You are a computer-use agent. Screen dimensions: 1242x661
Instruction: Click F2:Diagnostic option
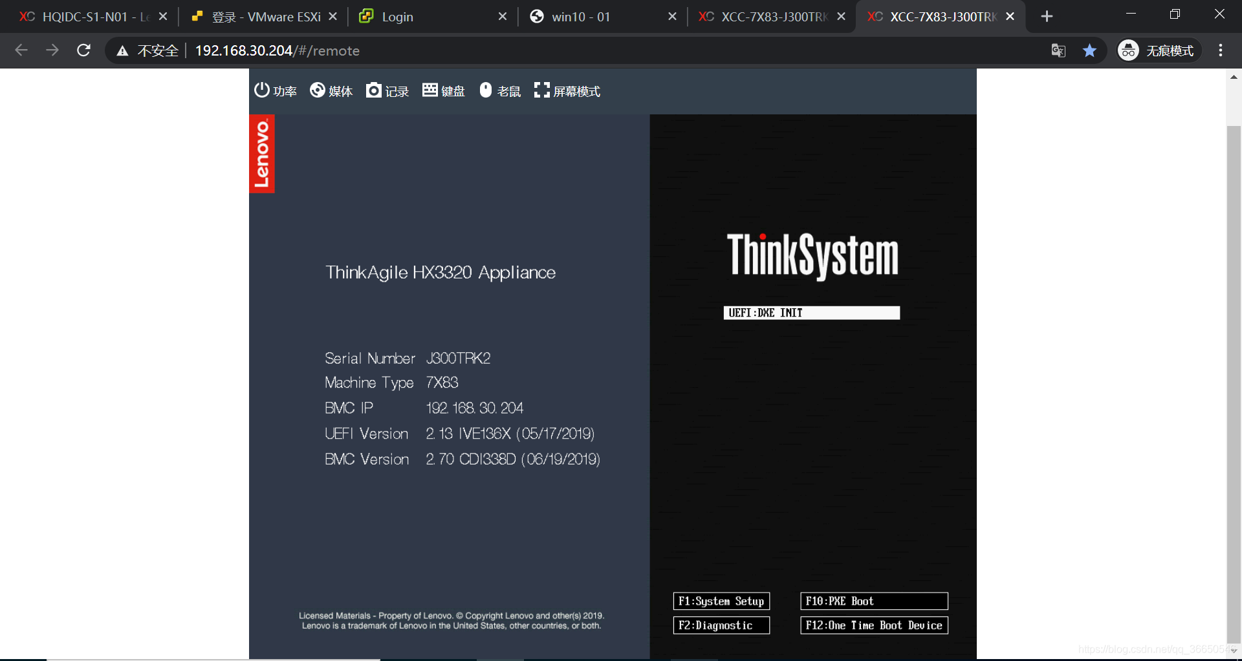point(721,625)
